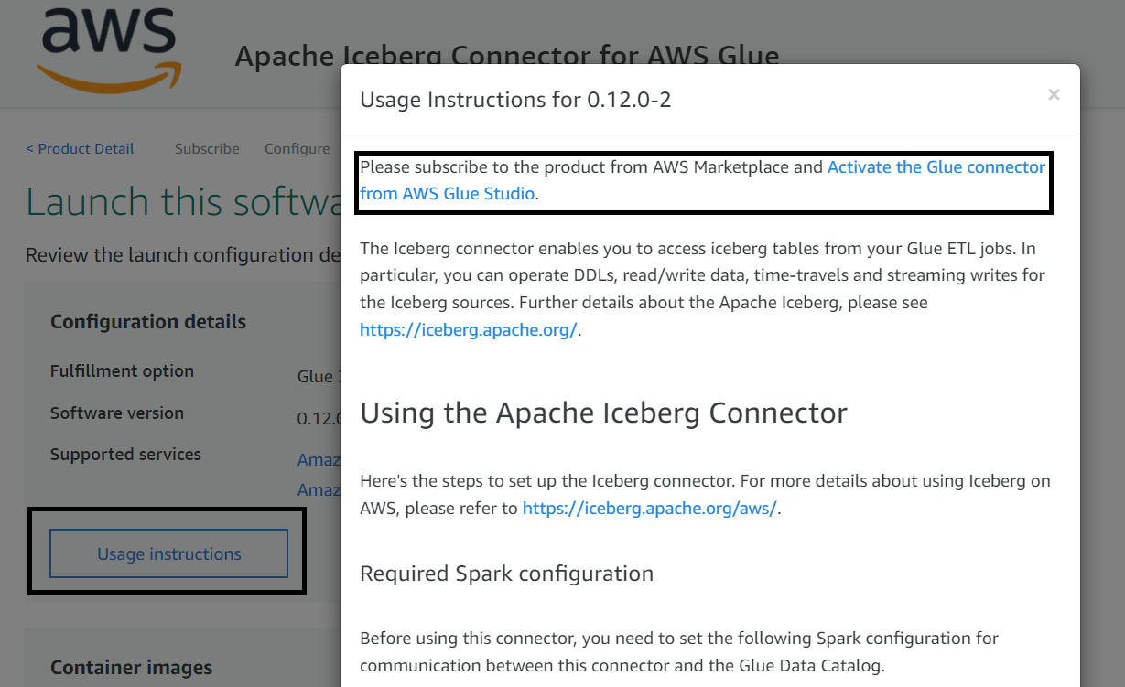The width and height of the screenshot is (1125, 687).
Task: Click the Apache Iceberg Connector page title
Action: point(507,56)
